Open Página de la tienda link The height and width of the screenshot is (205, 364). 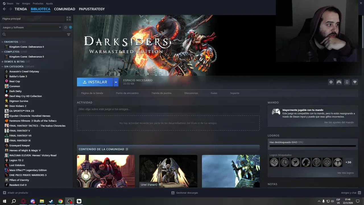92,93
